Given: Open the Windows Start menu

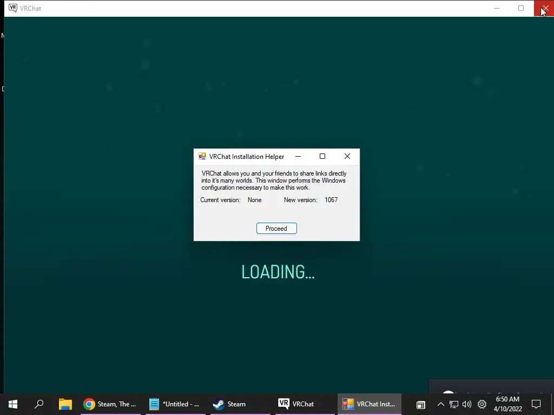Looking at the screenshot, I should [13, 404].
